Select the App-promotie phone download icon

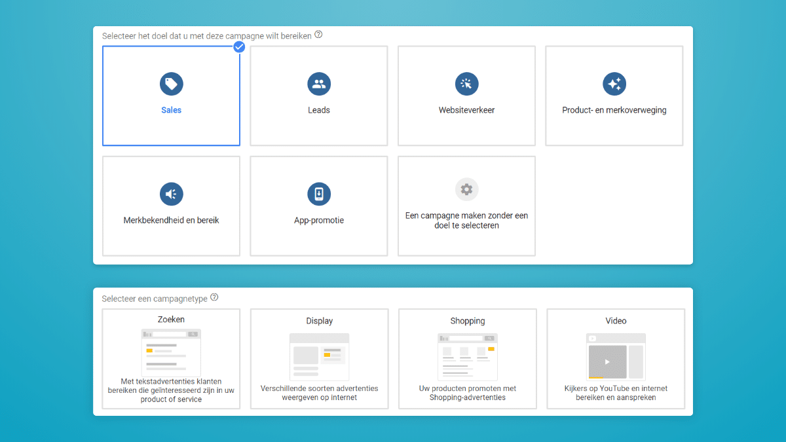[x=319, y=194]
